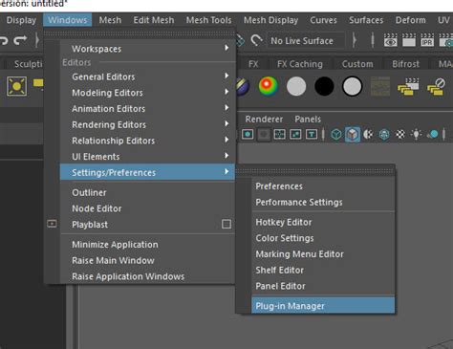
Task: Open the Curves menu
Action: pos(323,20)
